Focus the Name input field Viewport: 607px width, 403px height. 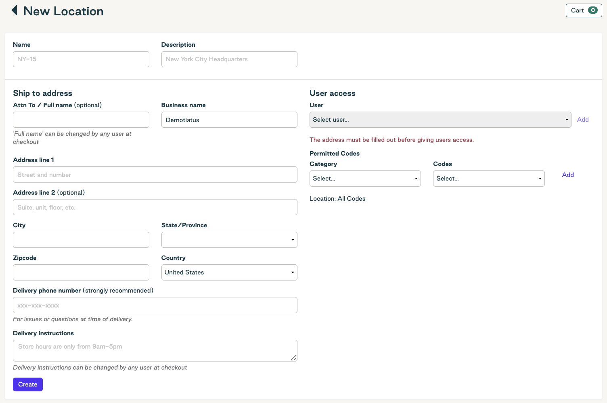click(81, 59)
